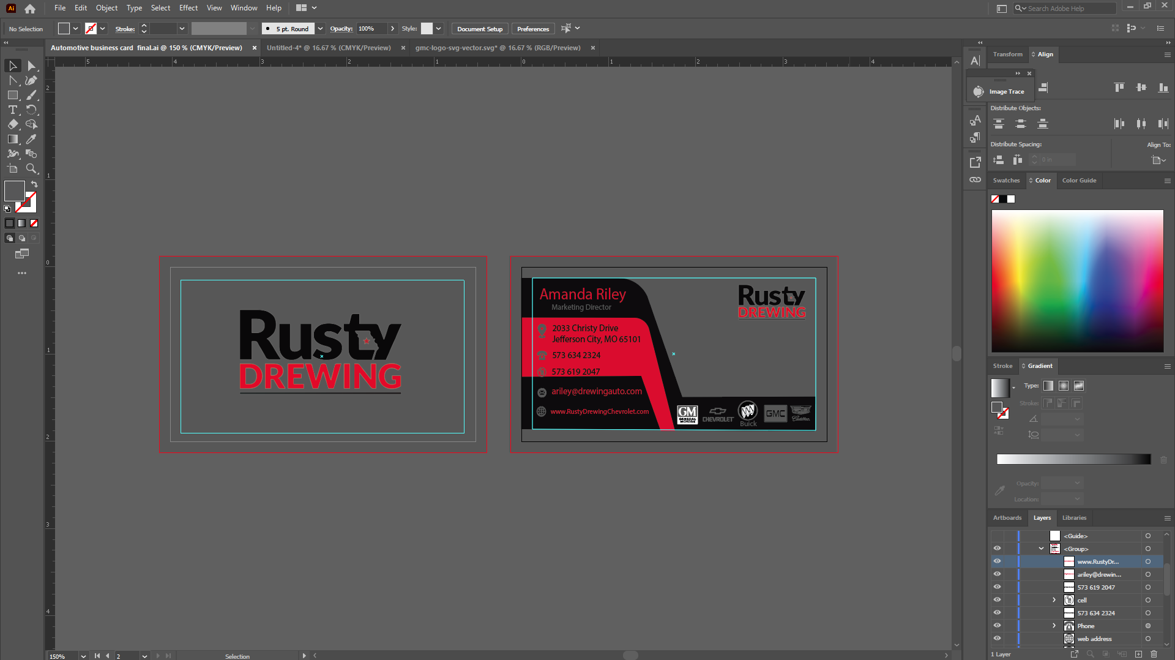Choose the Eraser tool

point(12,124)
